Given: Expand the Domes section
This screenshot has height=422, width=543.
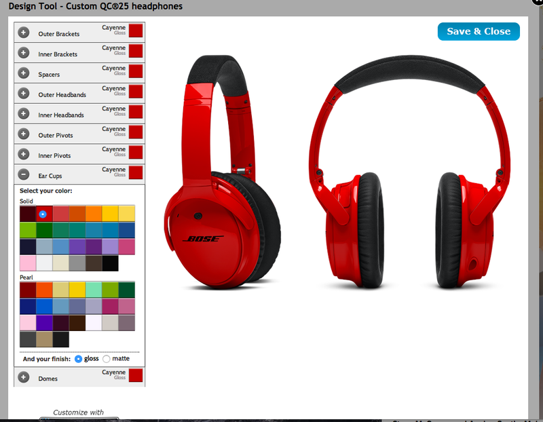Looking at the screenshot, I should point(24,377).
